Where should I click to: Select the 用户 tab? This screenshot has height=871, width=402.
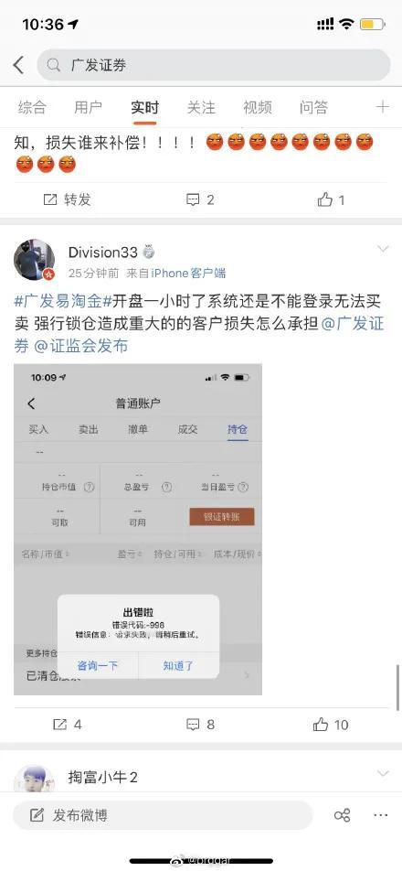click(x=88, y=107)
